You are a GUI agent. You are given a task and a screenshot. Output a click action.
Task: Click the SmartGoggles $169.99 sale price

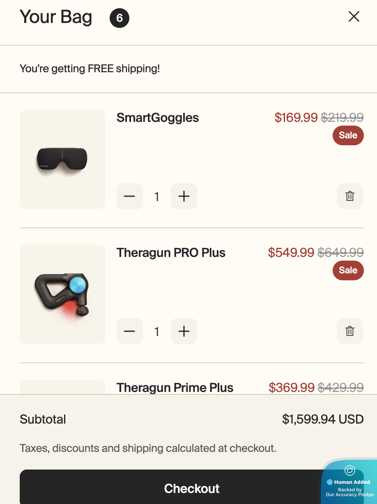coord(296,118)
